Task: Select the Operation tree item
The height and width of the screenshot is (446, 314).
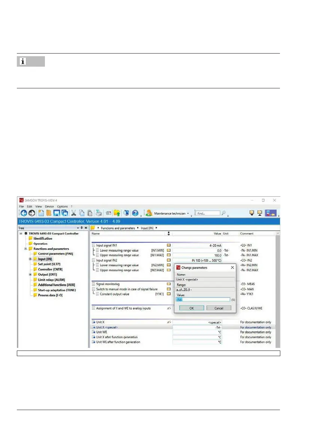Action: pos(40,243)
